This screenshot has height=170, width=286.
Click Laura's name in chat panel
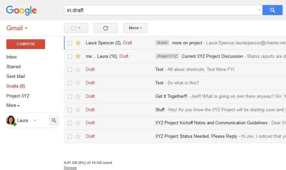coord(23,120)
